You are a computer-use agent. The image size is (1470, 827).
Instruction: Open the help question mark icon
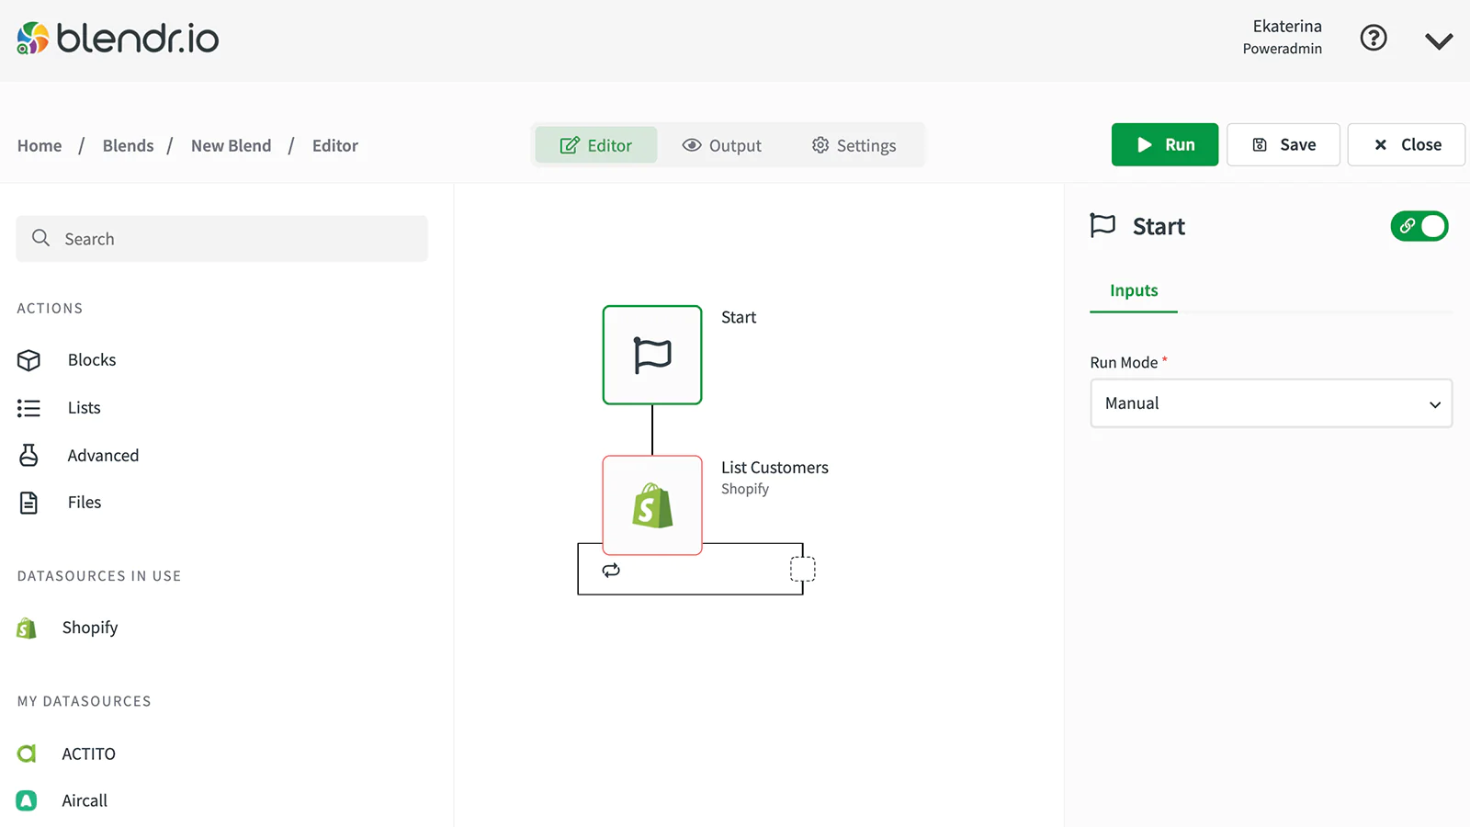tap(1374, 38)
